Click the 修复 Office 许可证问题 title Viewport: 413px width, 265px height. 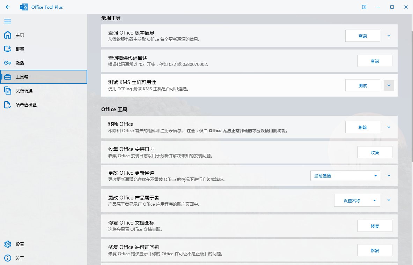[134, 247]
